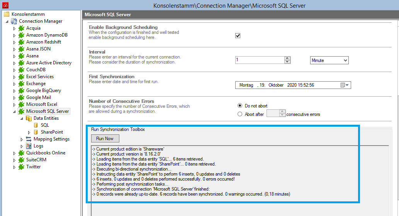
Task: Select the 'Do not abort' radio button
Action: [240, 106]
